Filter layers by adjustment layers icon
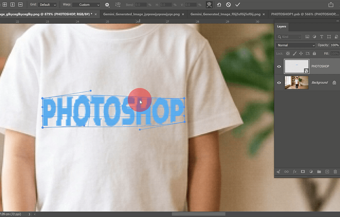Screen dimensions: 340x217 (x=314, y=37)
